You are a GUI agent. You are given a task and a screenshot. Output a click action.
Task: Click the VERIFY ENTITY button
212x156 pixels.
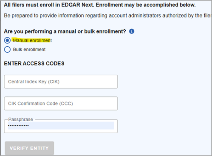tap(29, 148)
